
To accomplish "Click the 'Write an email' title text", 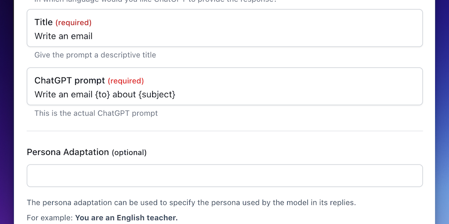I will click(x=64, y=36).
